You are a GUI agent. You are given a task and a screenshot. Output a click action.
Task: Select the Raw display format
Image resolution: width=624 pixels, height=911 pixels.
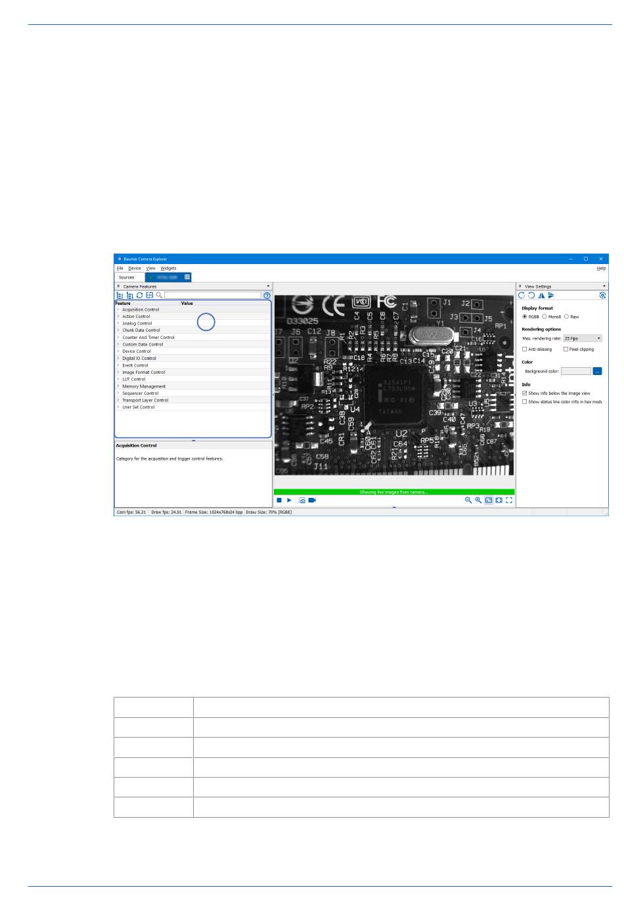[572, 317]
